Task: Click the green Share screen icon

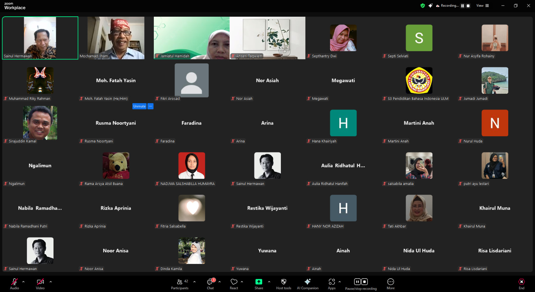Action: 259,282
